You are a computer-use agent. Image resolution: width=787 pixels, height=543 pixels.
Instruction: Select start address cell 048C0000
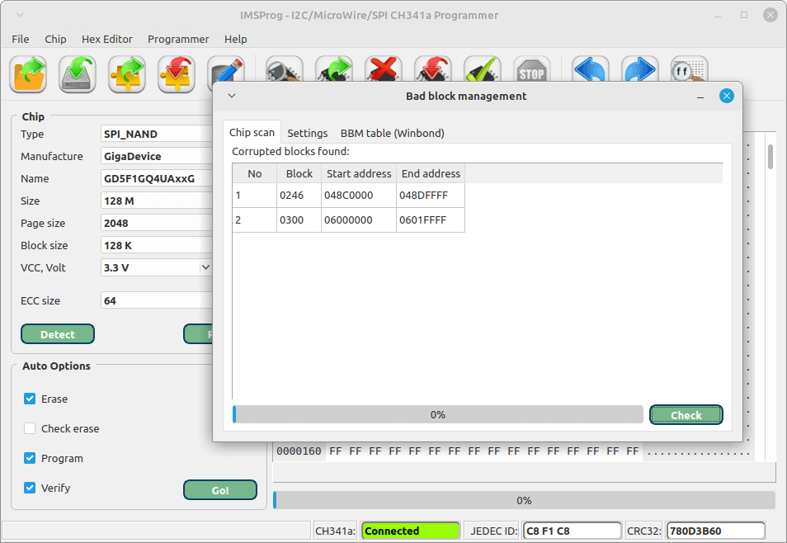coord(359,196)
